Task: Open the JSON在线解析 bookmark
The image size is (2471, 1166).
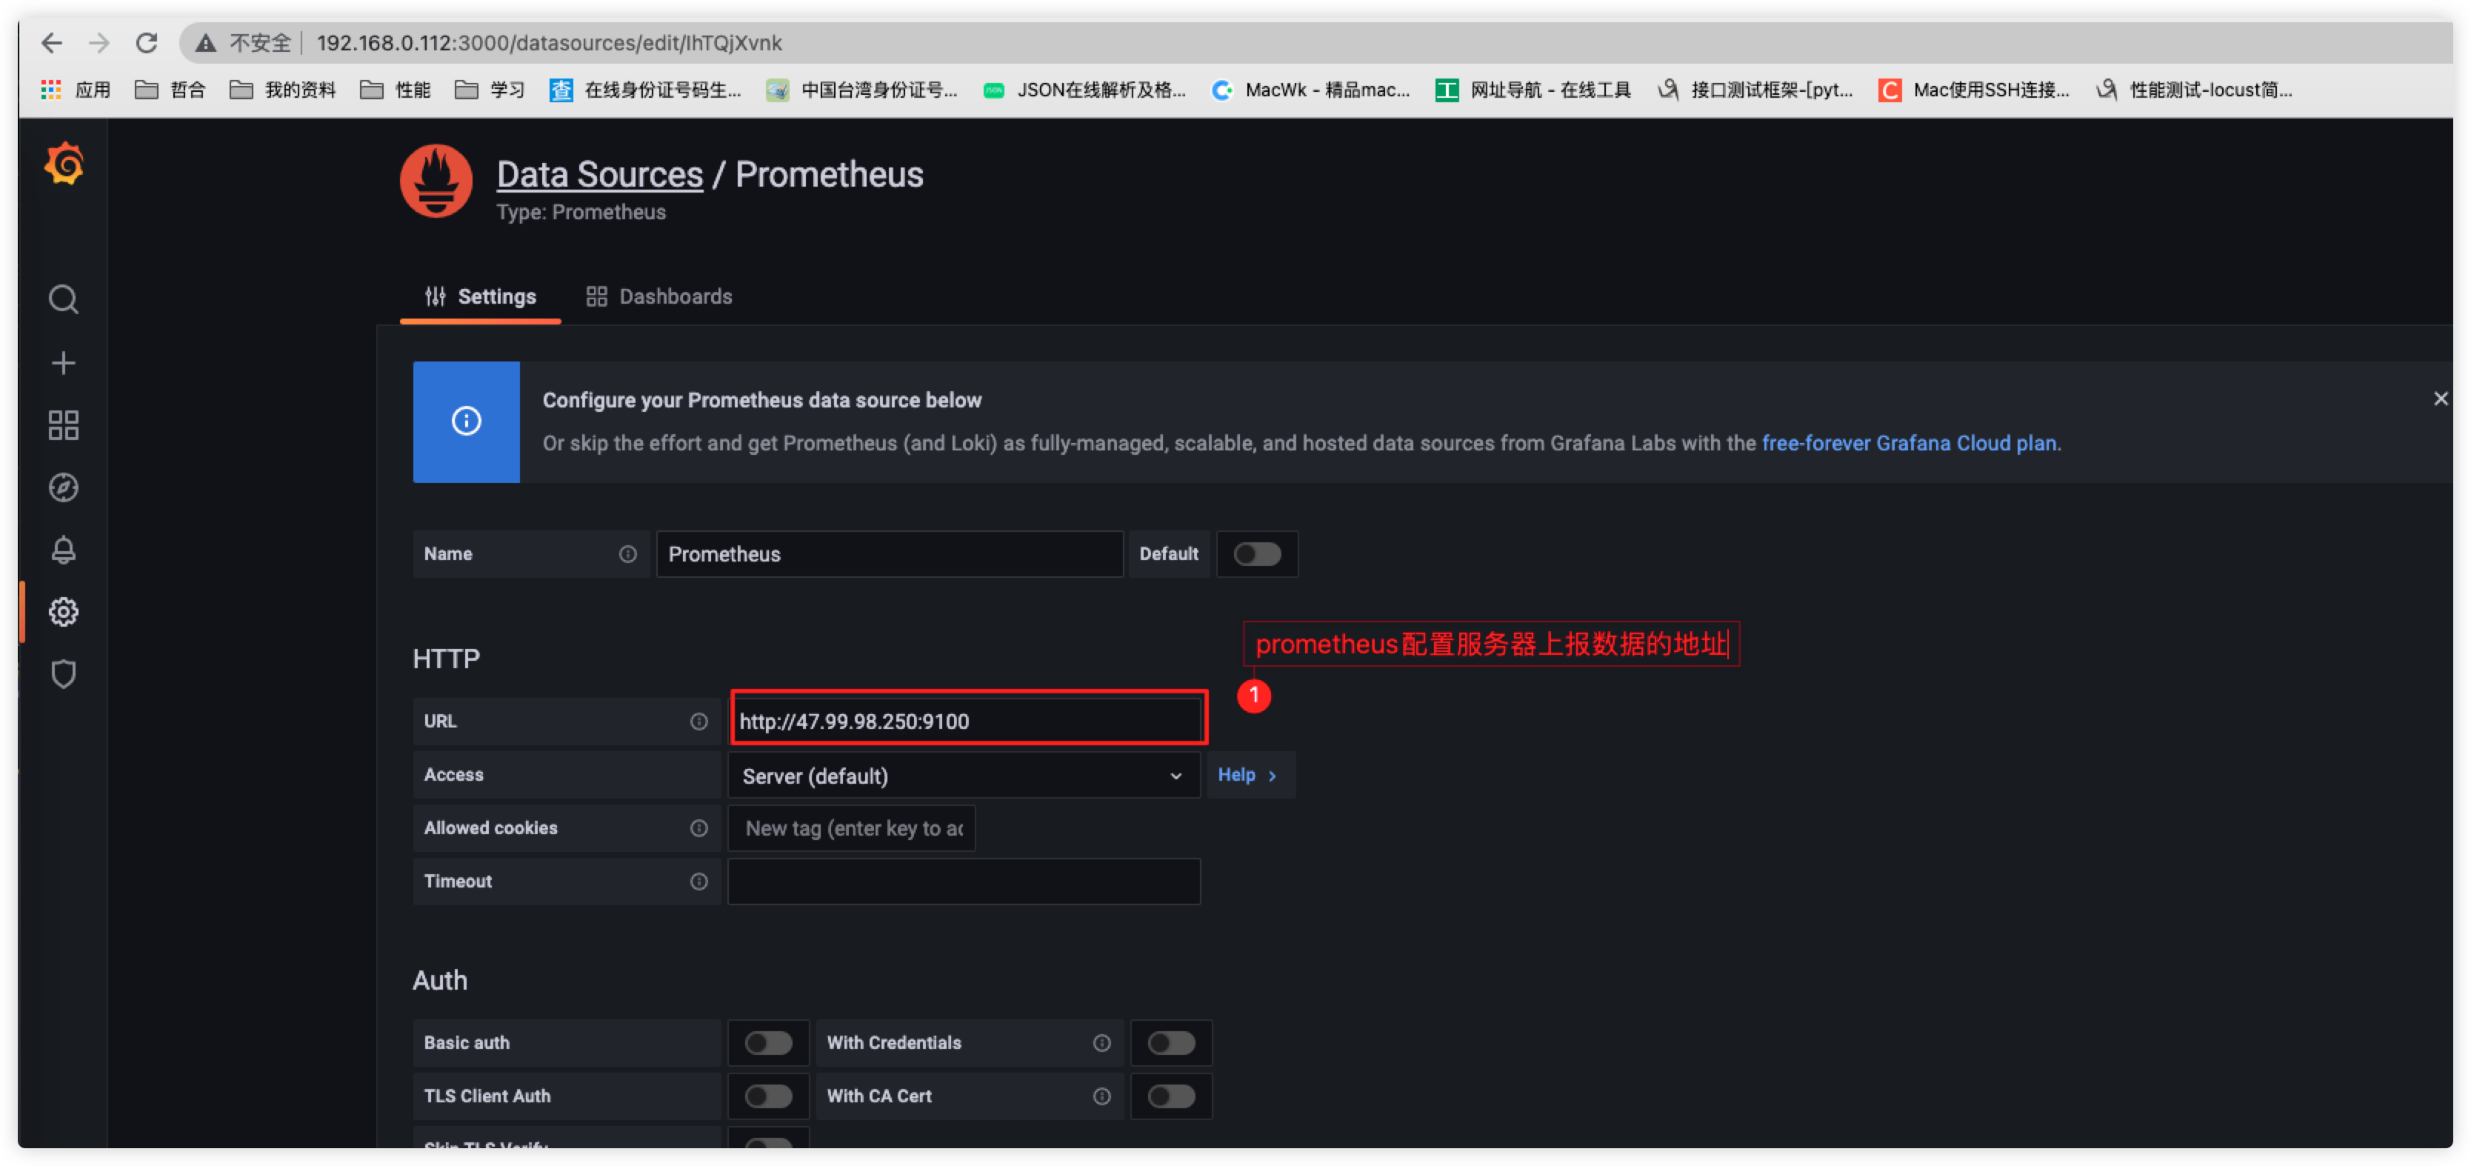Action: (1085, 90)
